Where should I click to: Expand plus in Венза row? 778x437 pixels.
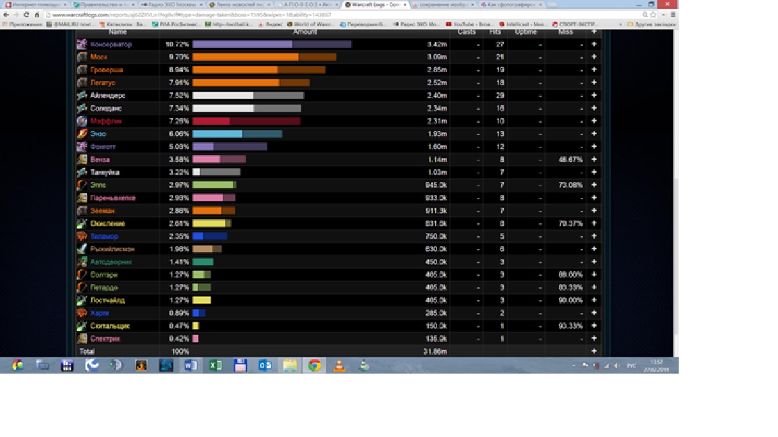[594, 160]
